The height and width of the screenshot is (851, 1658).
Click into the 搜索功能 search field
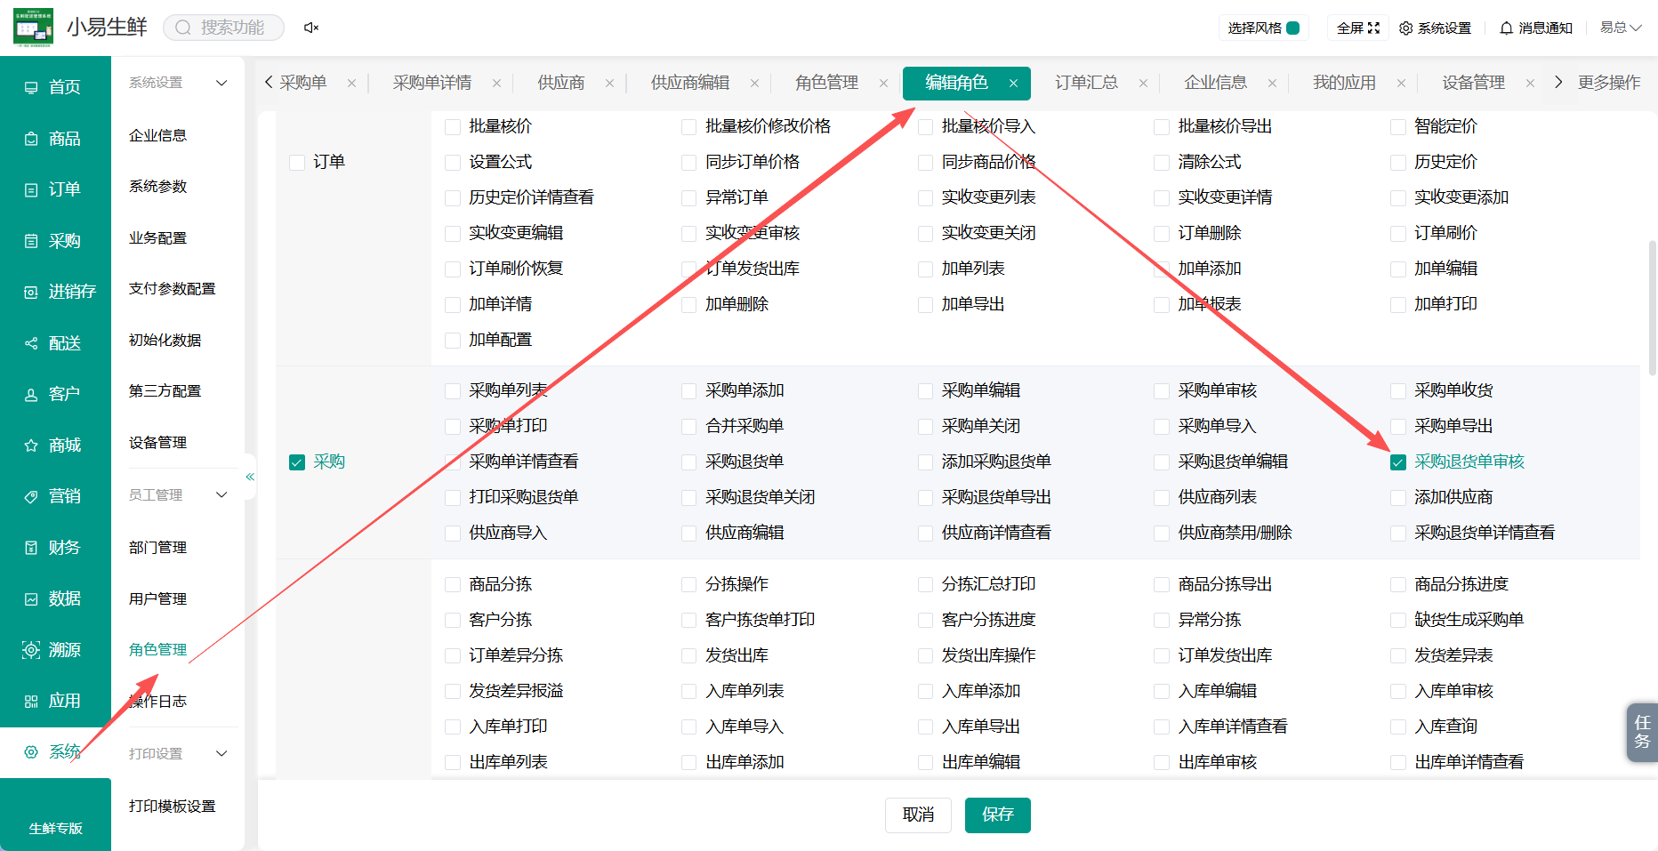pyautogui.click(x=224, y=28)
